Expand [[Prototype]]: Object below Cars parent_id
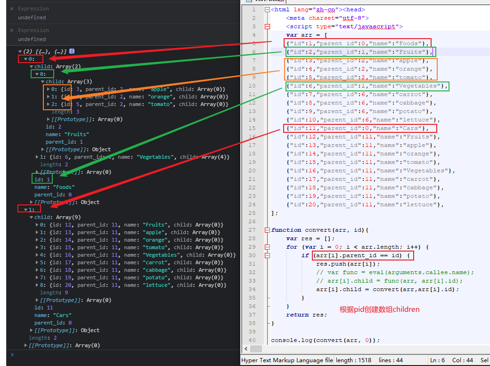This screenshot has width=490, height=366. click(x=31, y=330)
